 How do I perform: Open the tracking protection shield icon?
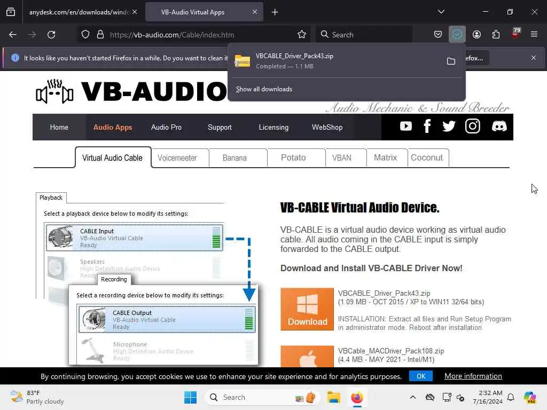(x=85, y=35)
